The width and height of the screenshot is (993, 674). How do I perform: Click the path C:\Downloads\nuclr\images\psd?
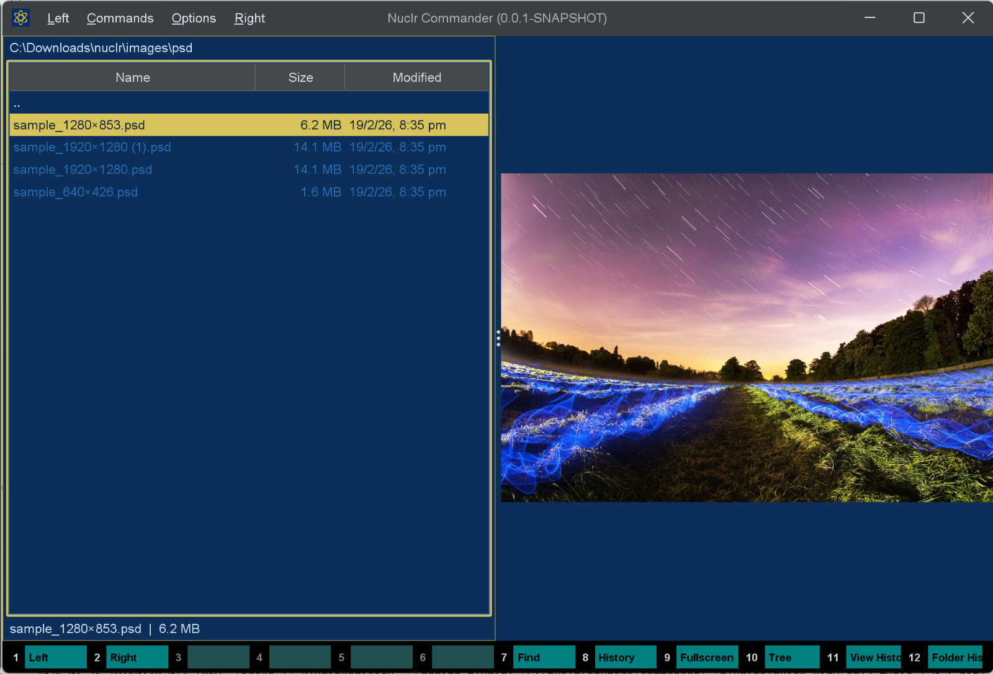(101, 48)
